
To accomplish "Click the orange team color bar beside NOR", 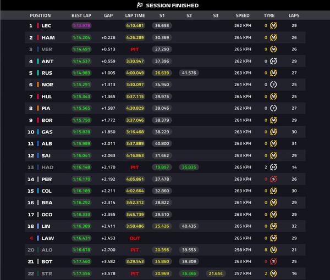I will (38, 85).
